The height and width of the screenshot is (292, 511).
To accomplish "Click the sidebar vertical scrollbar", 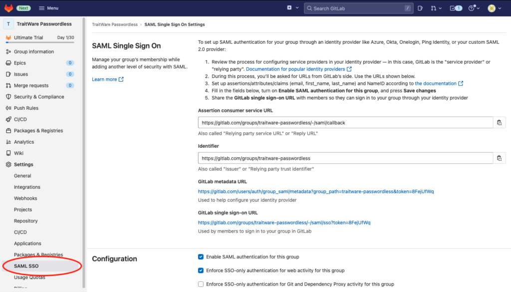I will click(84, 153).
